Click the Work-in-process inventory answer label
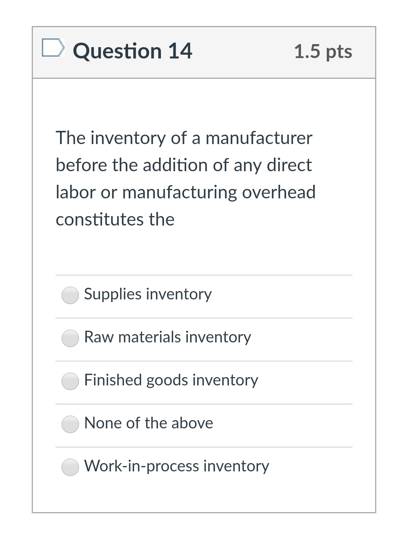Image resolution: width=408 pixels, height=534 pixels. tap(176, 466)
